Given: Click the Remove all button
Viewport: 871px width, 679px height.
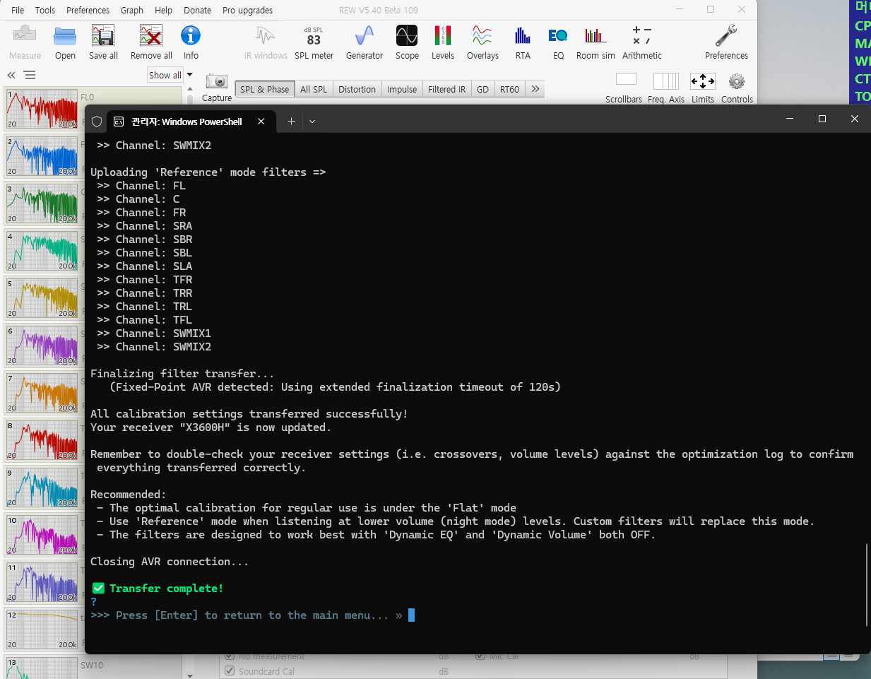Looking at the screenshot, I should pyautogui.click(x=151, y=42).
